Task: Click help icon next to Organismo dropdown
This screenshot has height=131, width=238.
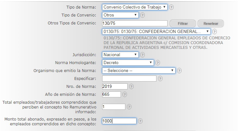Action: (x=179, y=70)
